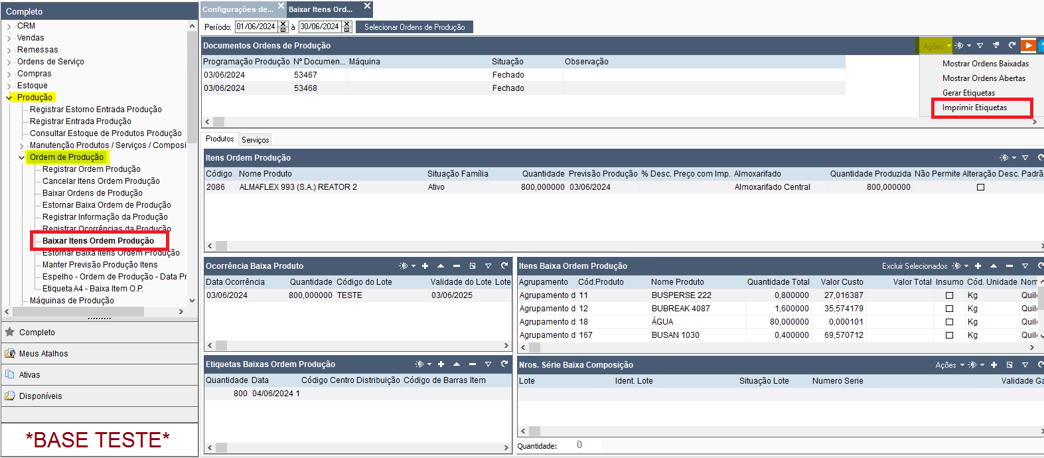Open the gear dropdown in Itens Ordem Produção header
This screenshot has width=1044, height=458.
[x=1008, y=158]
